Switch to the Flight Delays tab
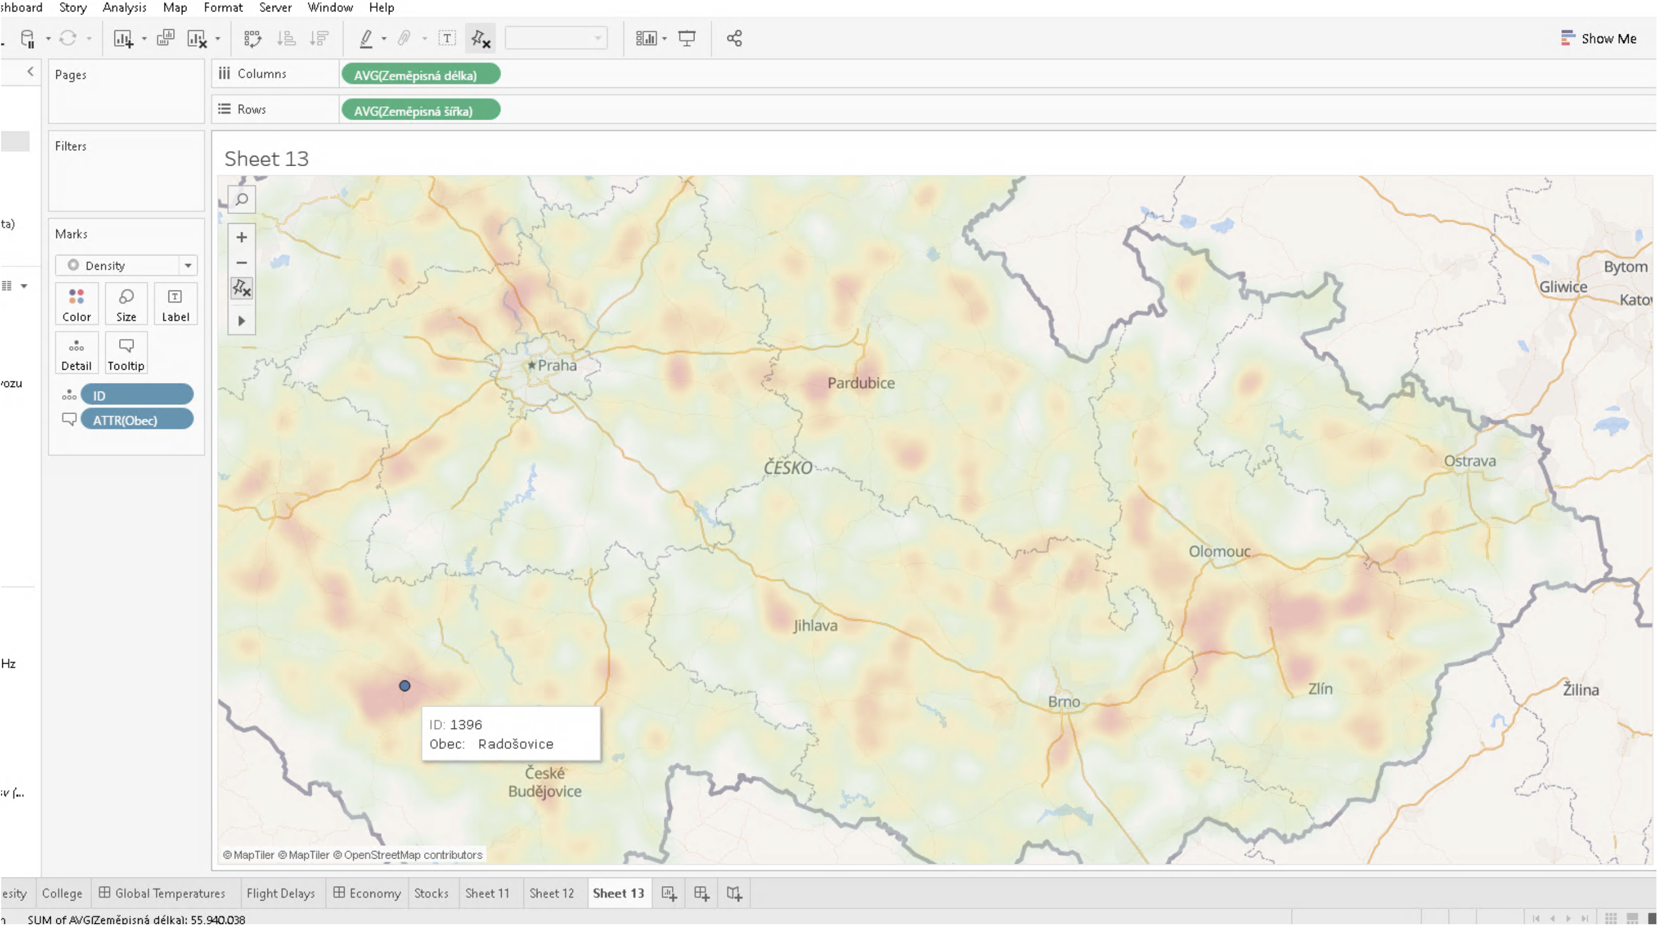Image resolution: width=1658 pixels, height=927 pixels. [280, 894]
